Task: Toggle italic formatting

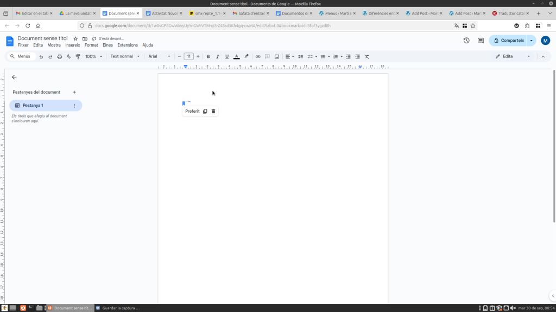Action: point(217,56)
